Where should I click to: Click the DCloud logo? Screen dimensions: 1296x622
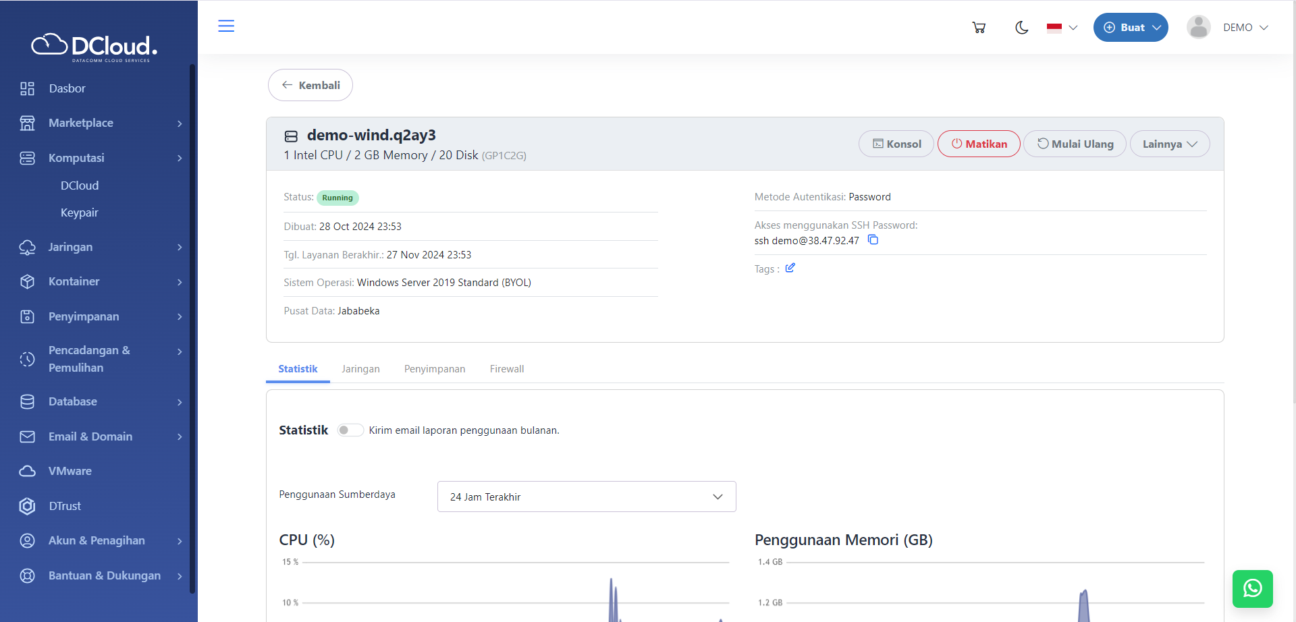click(x=94, y=47)
